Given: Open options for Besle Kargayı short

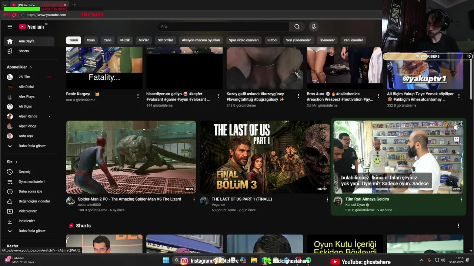Looking at the screenshot, I should (x=138, y=96).
